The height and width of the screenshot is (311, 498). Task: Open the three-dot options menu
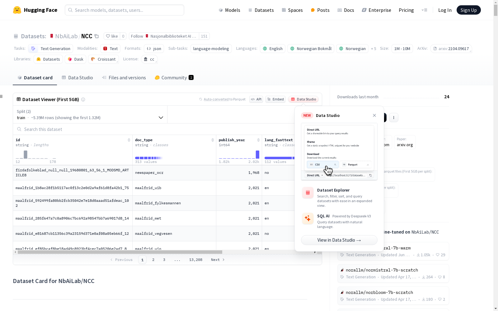point(394,118)
